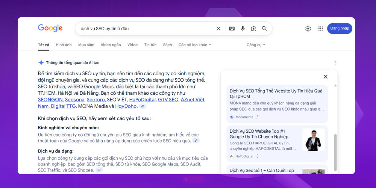Switch to the 'Video ngắn' tab

pos(111,45)
